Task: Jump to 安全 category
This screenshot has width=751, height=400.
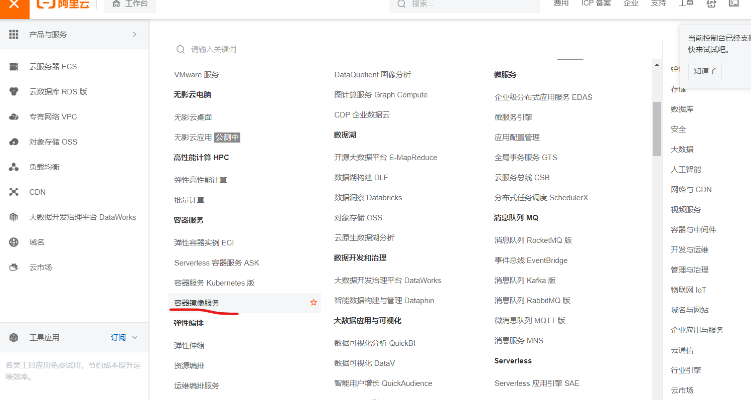Action: pos(678,129)
